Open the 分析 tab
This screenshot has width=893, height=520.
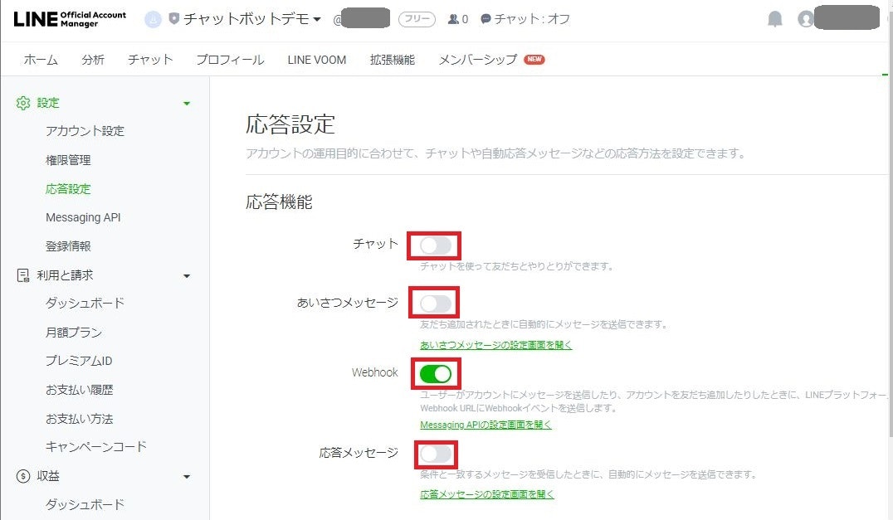[x=93, y=60]
